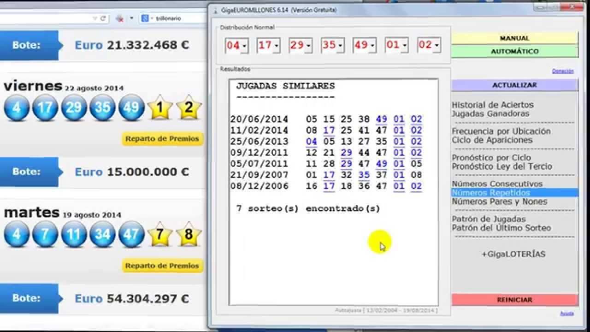The width and height of the screenshot is (590, 332).
Task: Click ball 35 in viernes draw
Action: [x=102, y=108]
